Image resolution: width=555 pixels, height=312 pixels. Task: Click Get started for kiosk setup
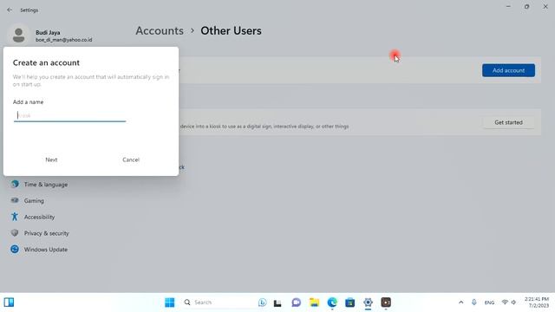coord(508,122)
